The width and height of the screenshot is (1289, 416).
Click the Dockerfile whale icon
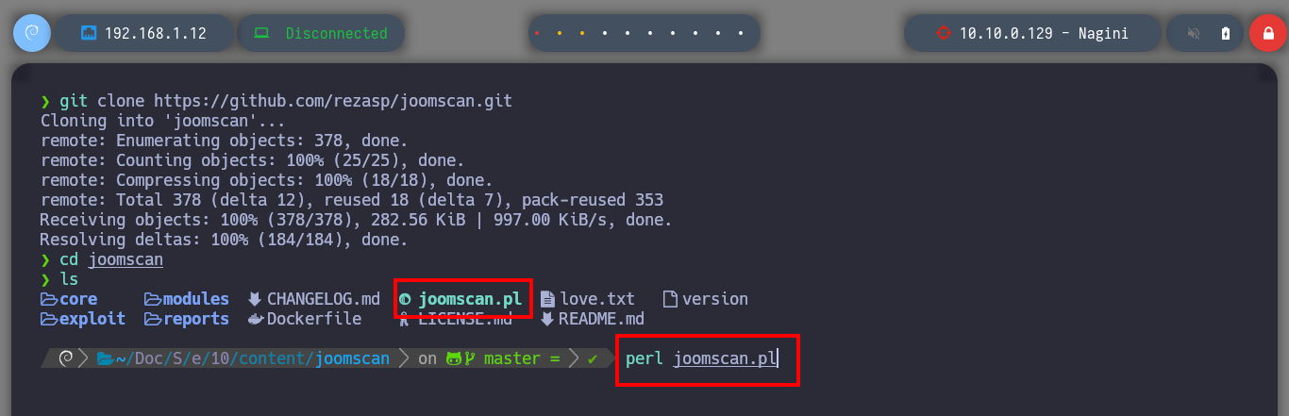256,319
